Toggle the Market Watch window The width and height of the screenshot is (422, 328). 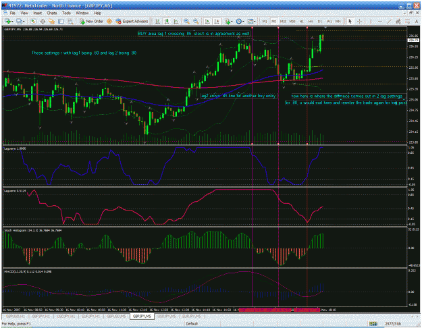33,21
